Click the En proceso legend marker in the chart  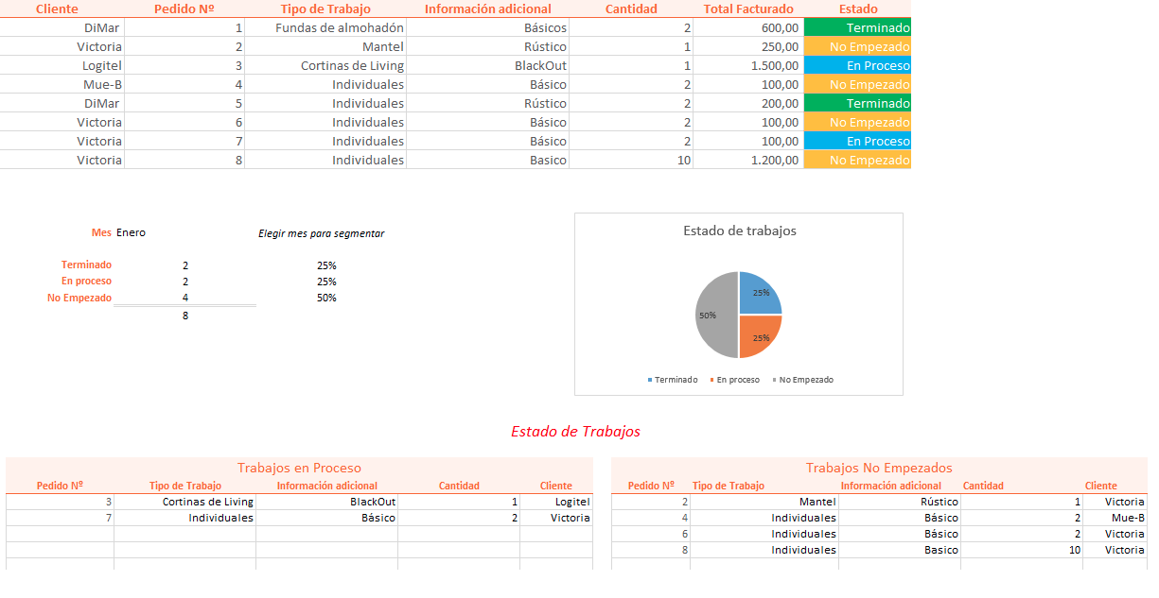712,379
